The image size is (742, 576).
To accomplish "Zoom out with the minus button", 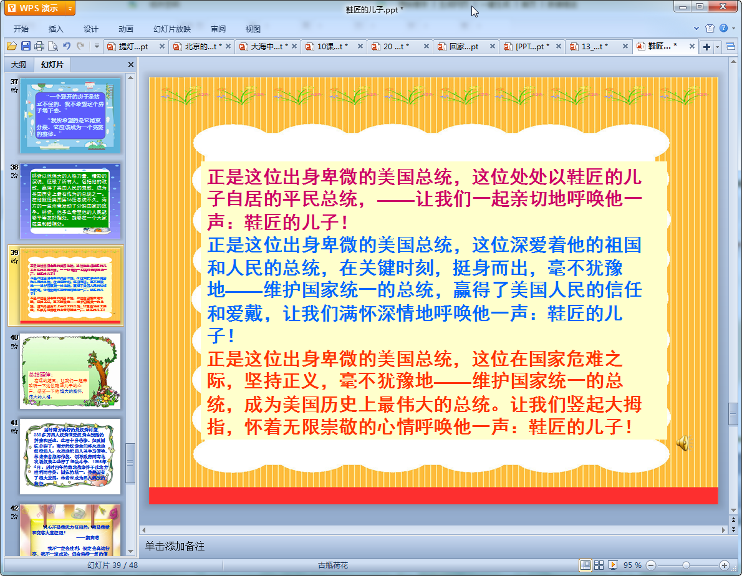I will [x=651, y=565].
